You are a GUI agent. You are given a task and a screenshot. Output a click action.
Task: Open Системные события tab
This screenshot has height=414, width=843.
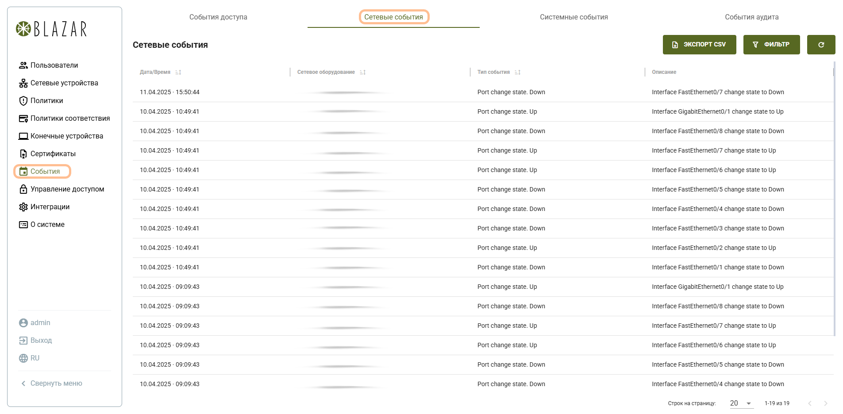574,17
